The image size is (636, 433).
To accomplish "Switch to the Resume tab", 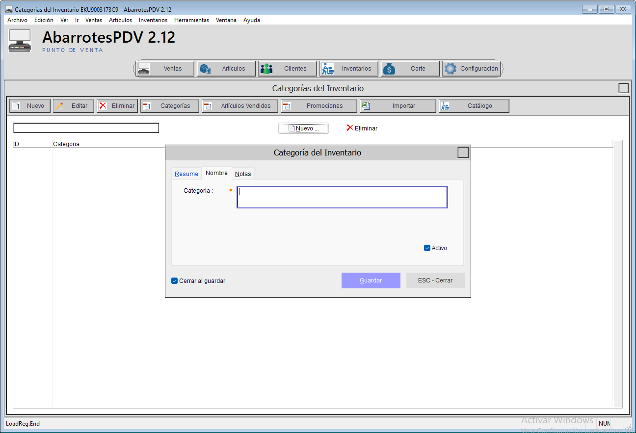I will 186,174.
